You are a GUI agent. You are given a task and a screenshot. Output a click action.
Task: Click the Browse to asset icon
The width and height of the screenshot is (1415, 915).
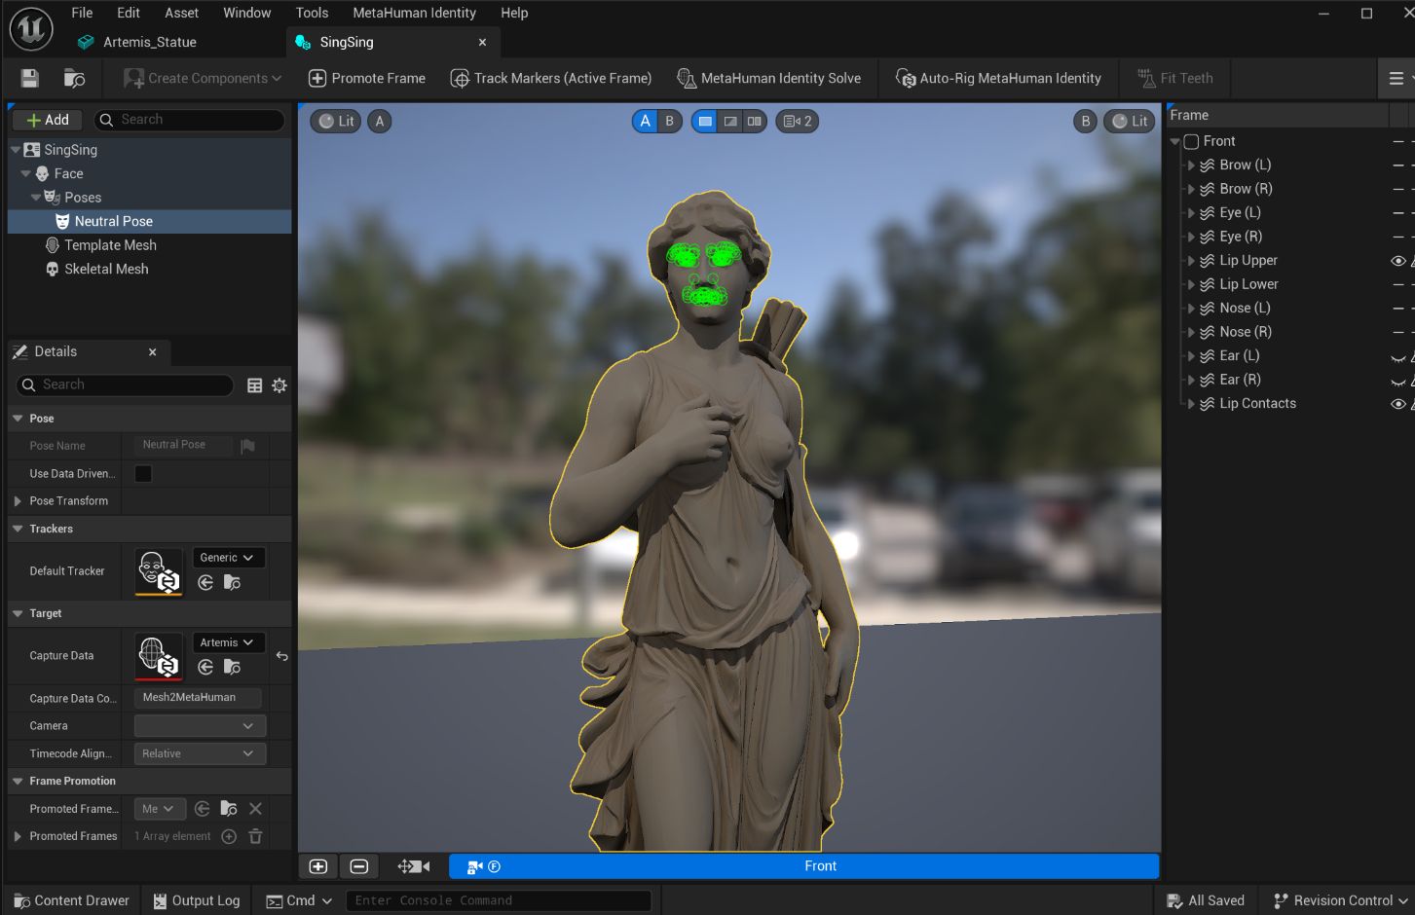(x=74, y=78)
